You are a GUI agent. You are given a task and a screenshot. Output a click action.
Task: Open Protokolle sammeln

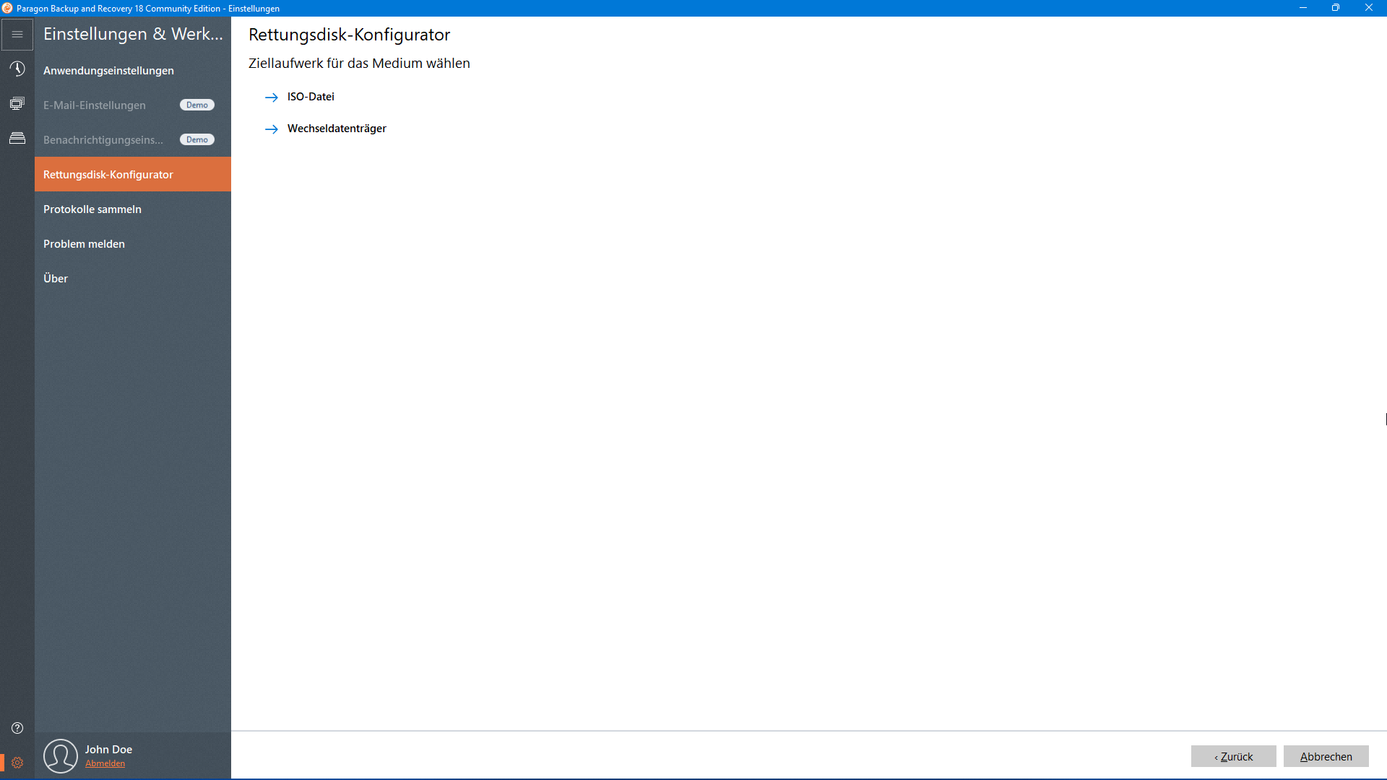click(x=92, y=209)
